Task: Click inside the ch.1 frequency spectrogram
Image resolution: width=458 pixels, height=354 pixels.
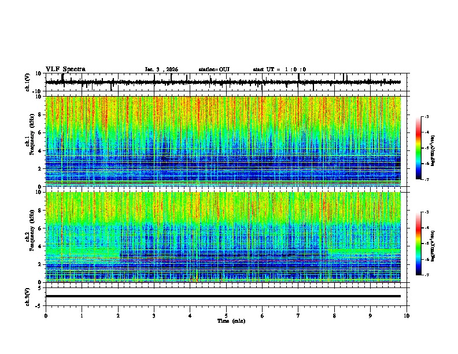Action: point(223,141)
